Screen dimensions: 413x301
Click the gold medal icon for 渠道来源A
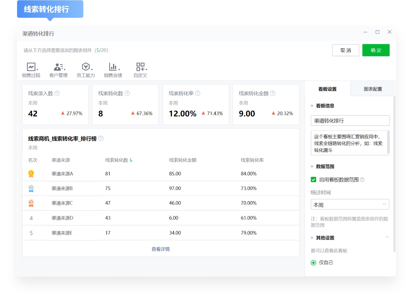(31, 173)
